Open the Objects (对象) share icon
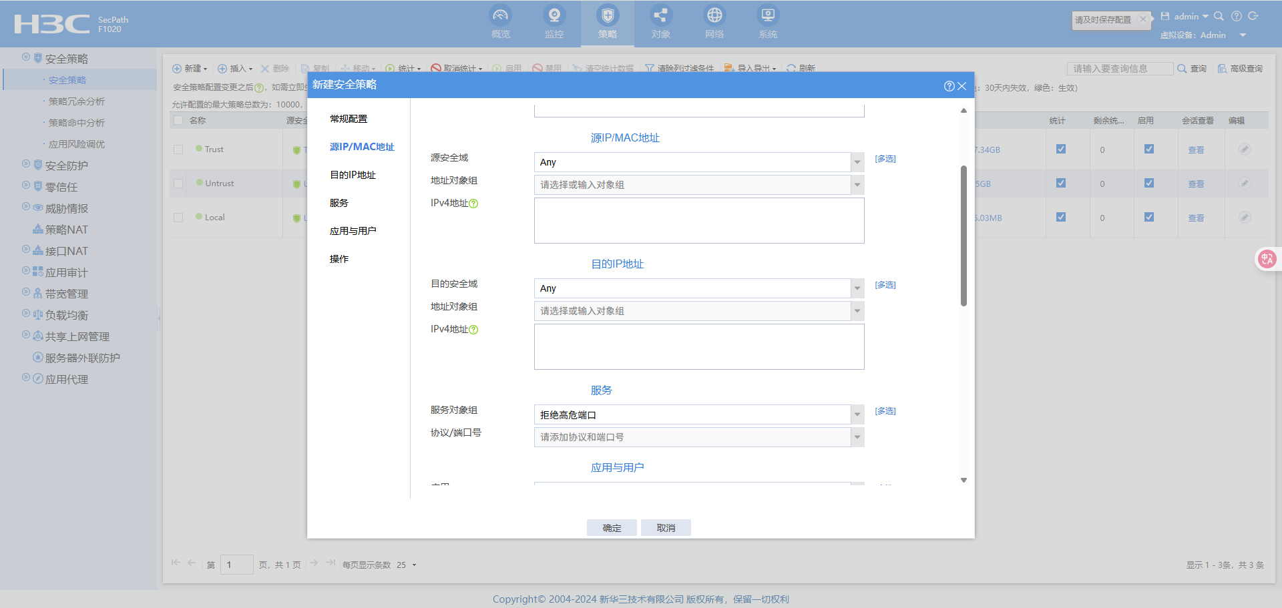Image resolution: width=1282 pixels, height=608 pixels. click(660, 16)
